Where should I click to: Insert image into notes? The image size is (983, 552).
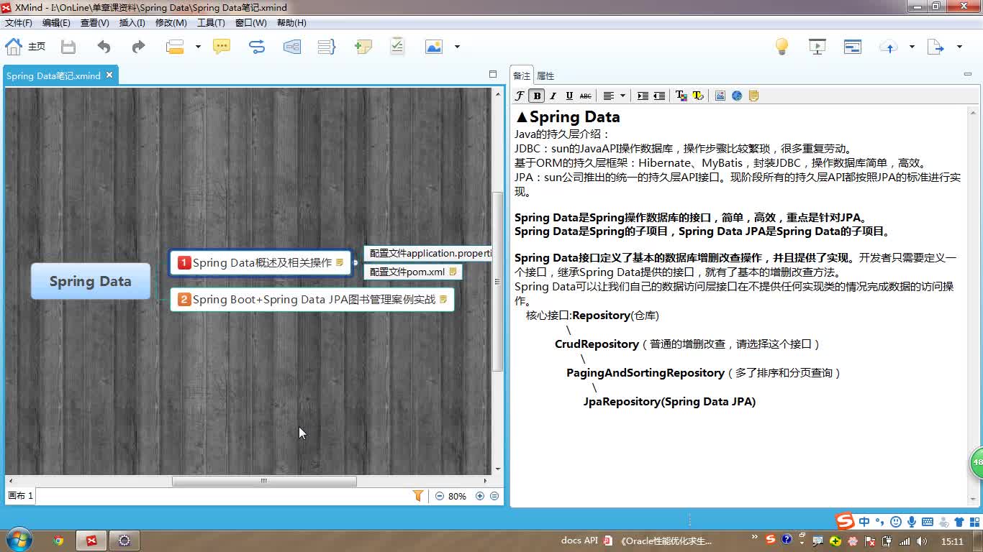click(x=720, y=96)
